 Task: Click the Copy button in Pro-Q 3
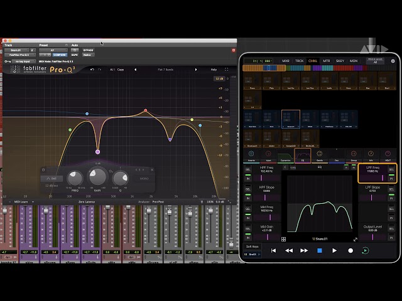[121, 70]
